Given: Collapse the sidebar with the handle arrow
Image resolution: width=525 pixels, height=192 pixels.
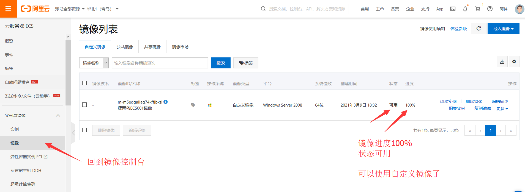Looking at the screenshot, I should point(73,133).
